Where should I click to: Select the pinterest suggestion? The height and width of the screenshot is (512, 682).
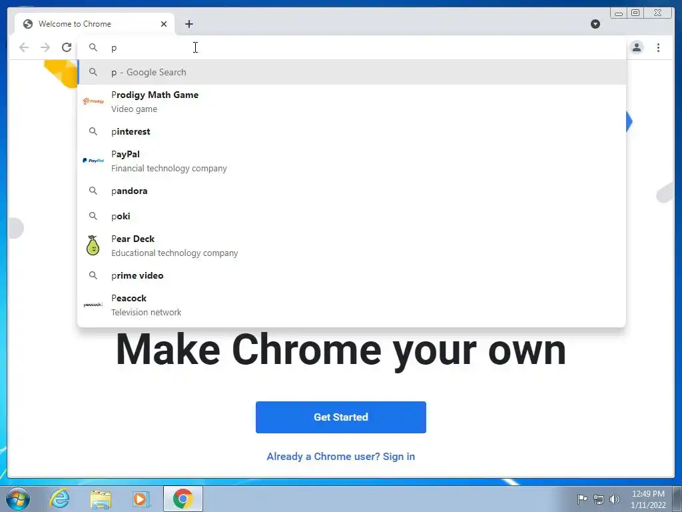tap(352, 131)
